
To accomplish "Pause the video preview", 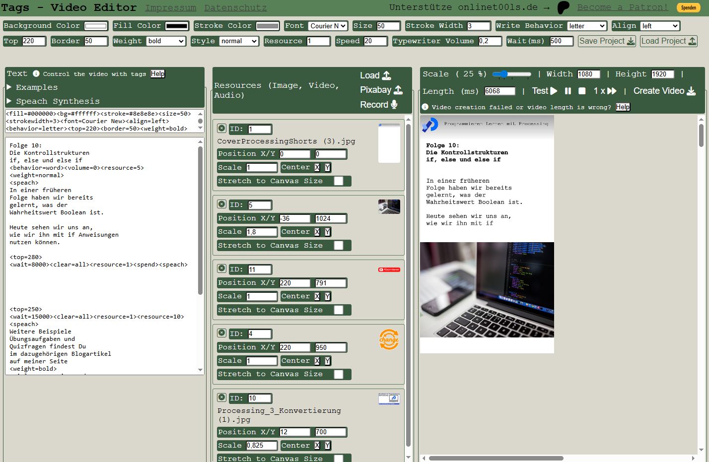I will tap(568, 91).
